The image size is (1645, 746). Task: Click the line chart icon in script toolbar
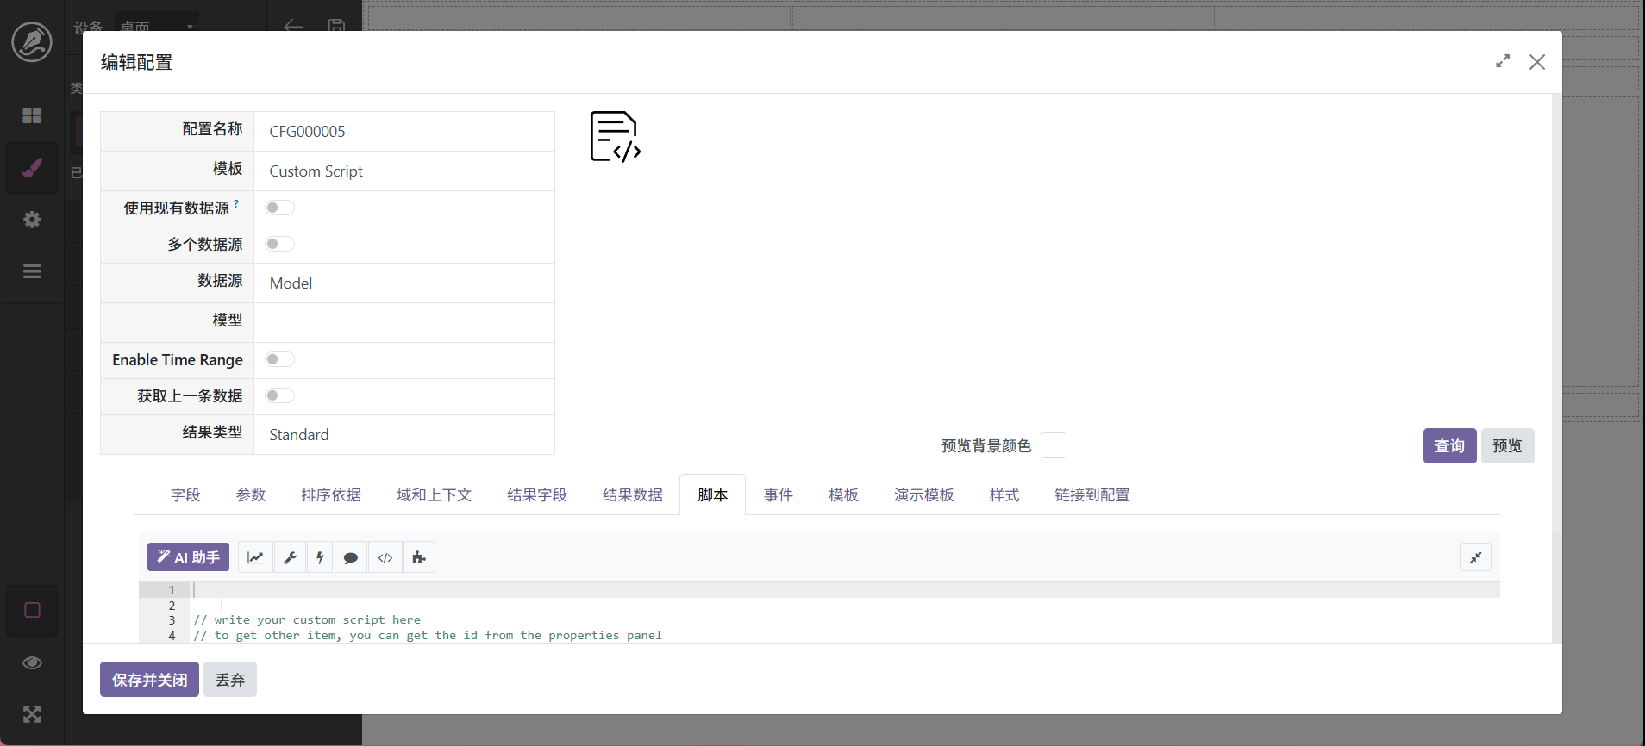click(255, 557)
